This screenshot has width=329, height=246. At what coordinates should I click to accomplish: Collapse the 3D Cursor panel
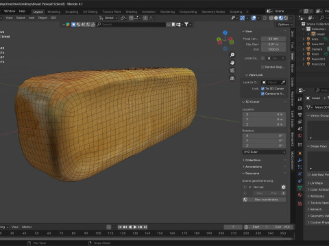pyautogui.click(x=251, y=102)
